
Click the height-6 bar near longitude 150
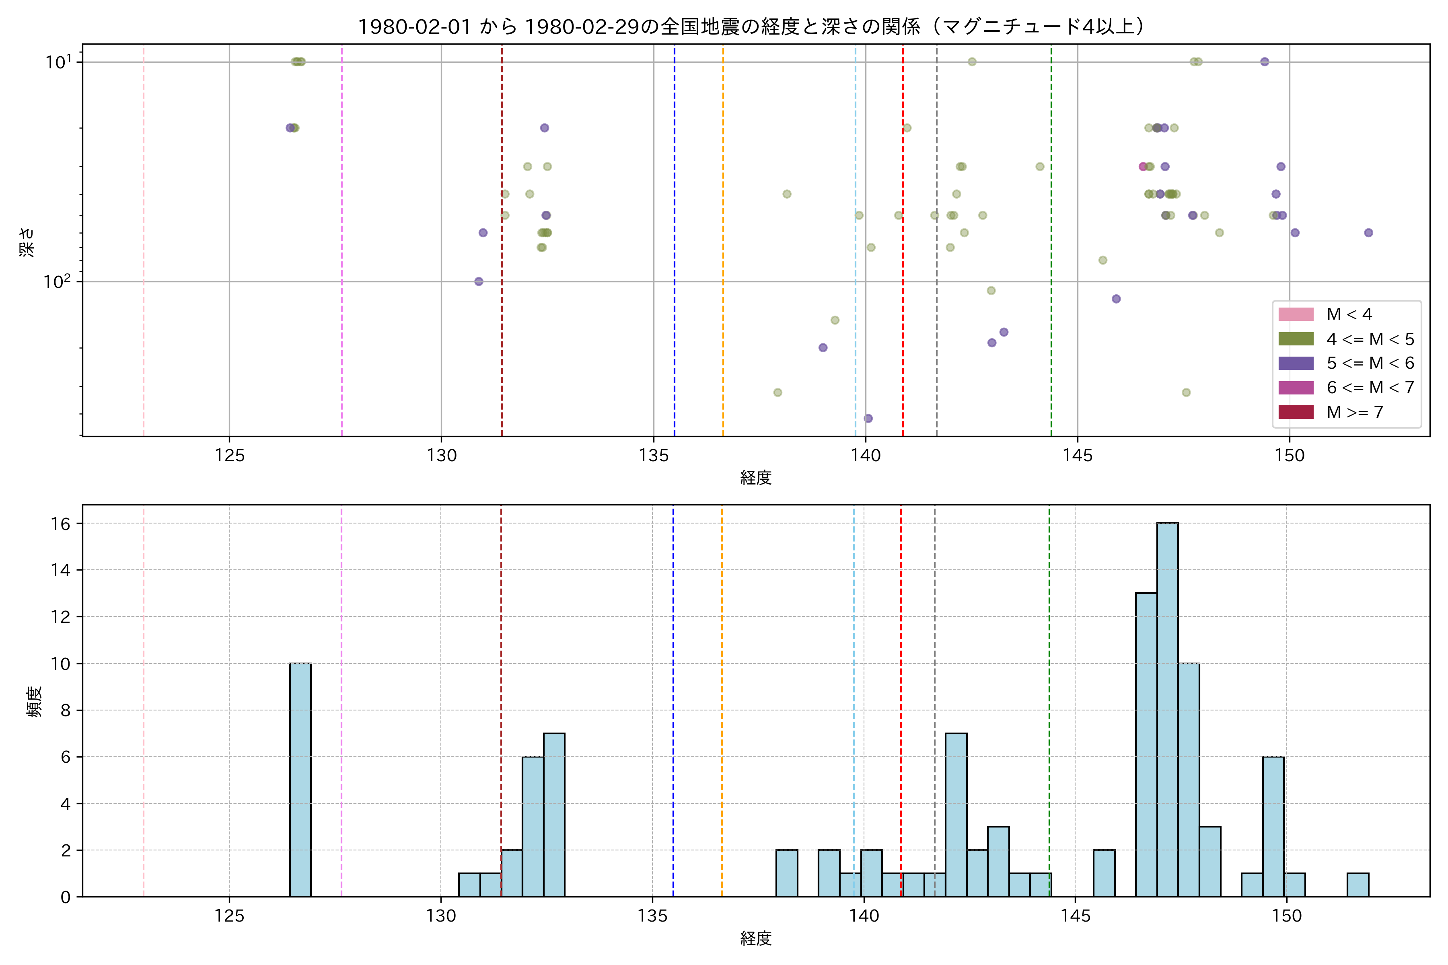pos(1273,826)
